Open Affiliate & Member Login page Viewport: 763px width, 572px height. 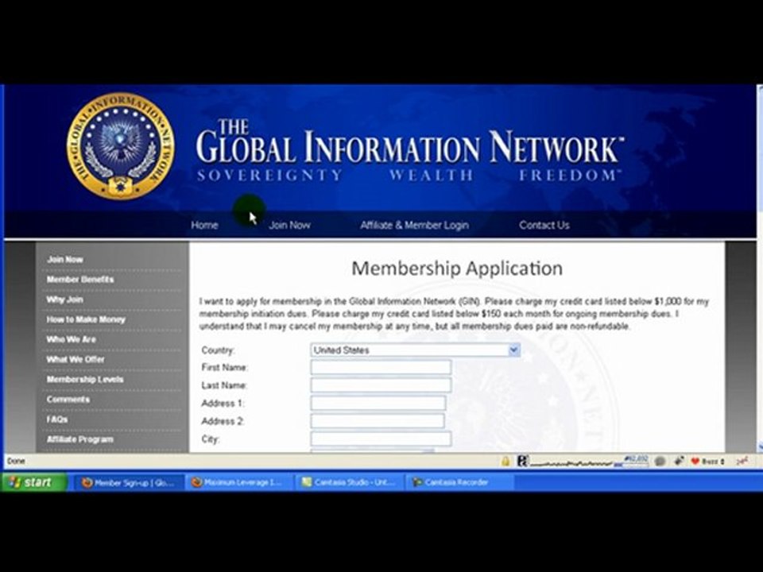pos(415,225)
